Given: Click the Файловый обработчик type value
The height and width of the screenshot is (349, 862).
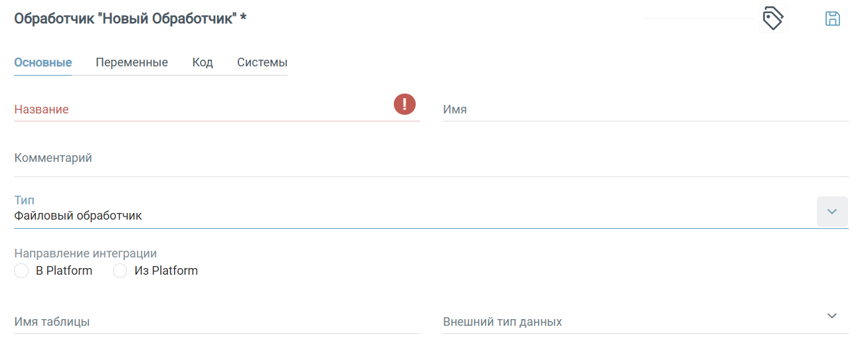Looking at the screenshot, I should [78, 216].
